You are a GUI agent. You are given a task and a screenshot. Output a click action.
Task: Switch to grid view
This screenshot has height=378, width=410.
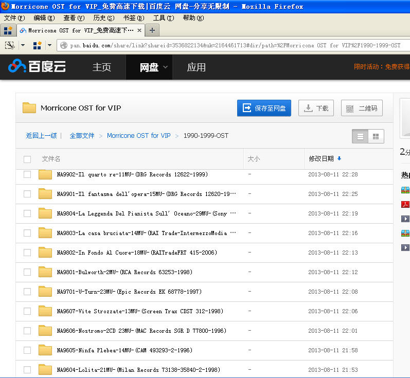tap(376, 136)
